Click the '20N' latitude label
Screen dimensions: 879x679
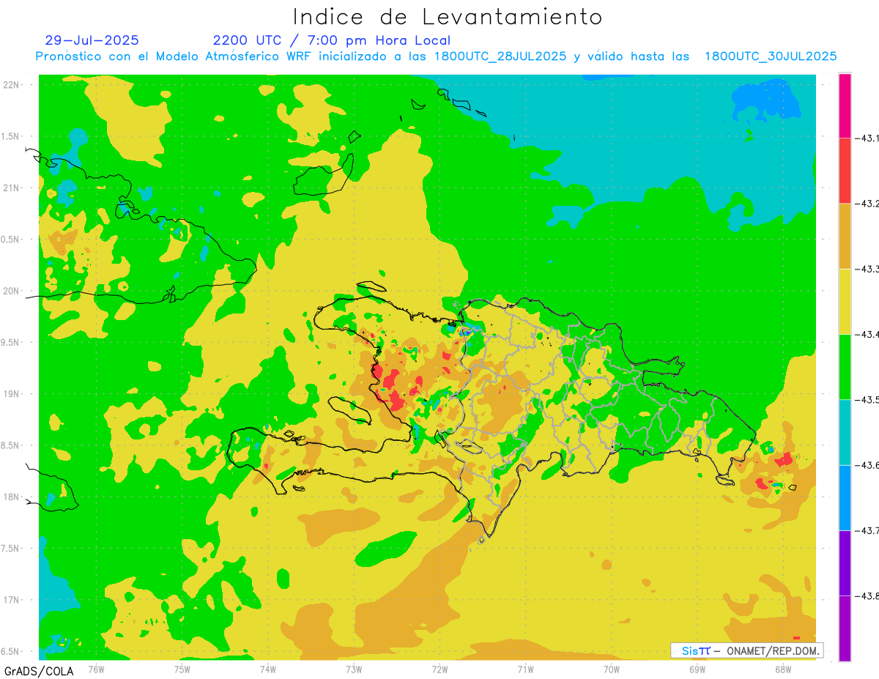(11, 291)
